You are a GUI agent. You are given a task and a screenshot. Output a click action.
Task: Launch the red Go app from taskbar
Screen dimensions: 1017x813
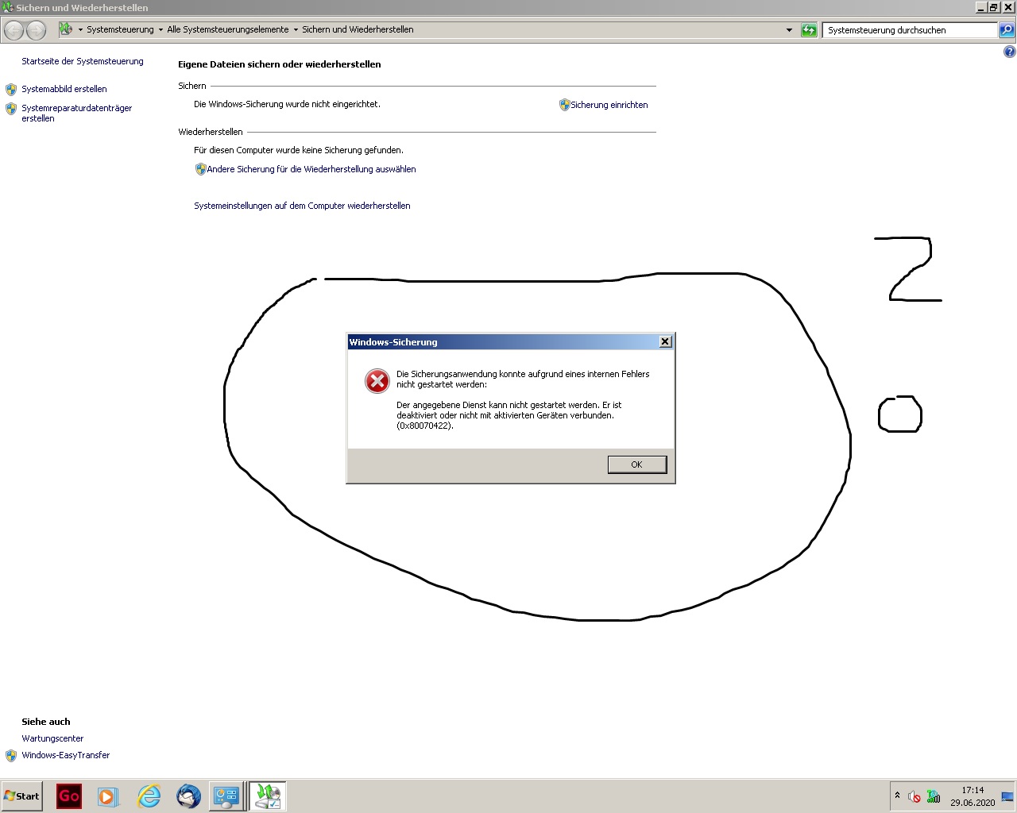point(69,796)
